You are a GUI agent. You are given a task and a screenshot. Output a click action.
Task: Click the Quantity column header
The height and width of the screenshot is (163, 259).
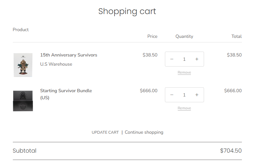[x=184, y=36]
